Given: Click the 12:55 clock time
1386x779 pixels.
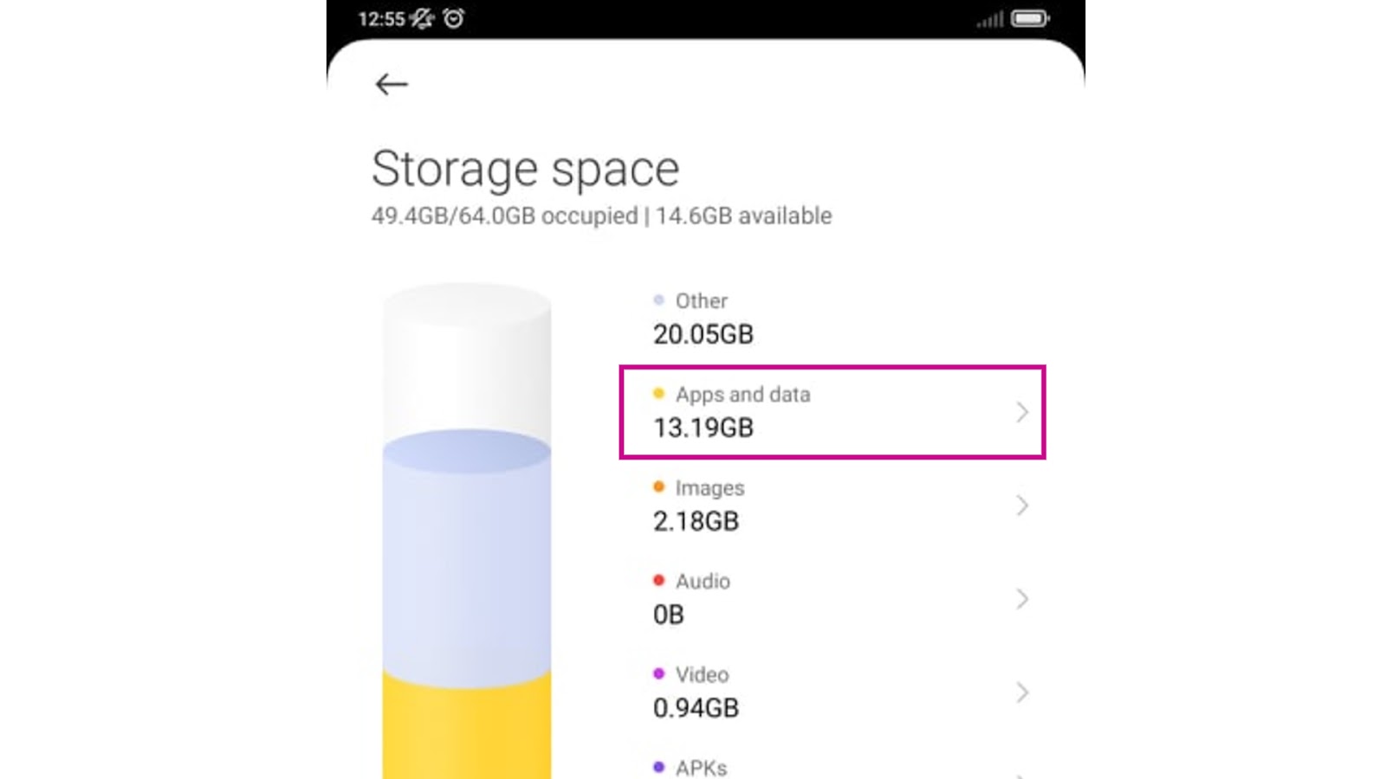Looking at the screenshot, I should click(x=381, y=19).
